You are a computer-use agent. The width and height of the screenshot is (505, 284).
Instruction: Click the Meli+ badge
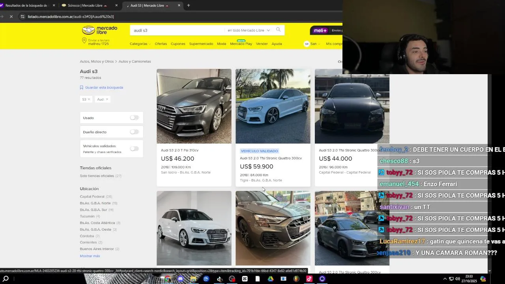pyautogui.click(x=320, y=30)
